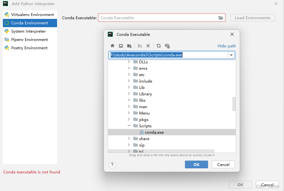
Task: Click the delete (X) toolbar icon
Action: [148, 46]
